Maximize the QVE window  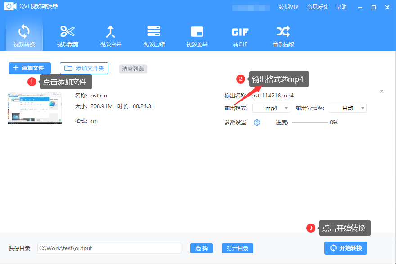point(373,8)
